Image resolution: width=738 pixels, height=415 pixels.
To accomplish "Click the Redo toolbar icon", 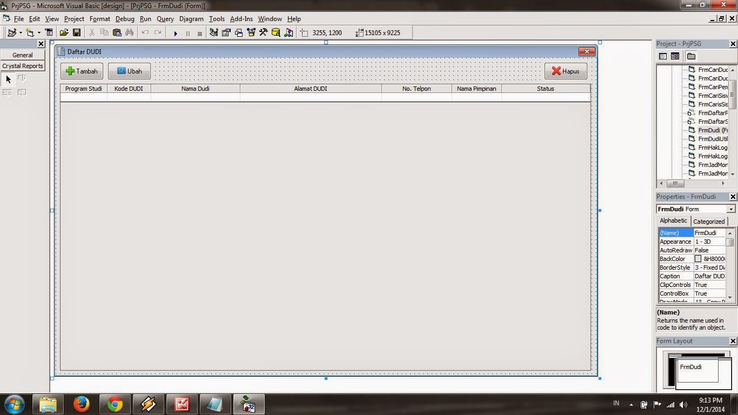I will tap(157, 32).
